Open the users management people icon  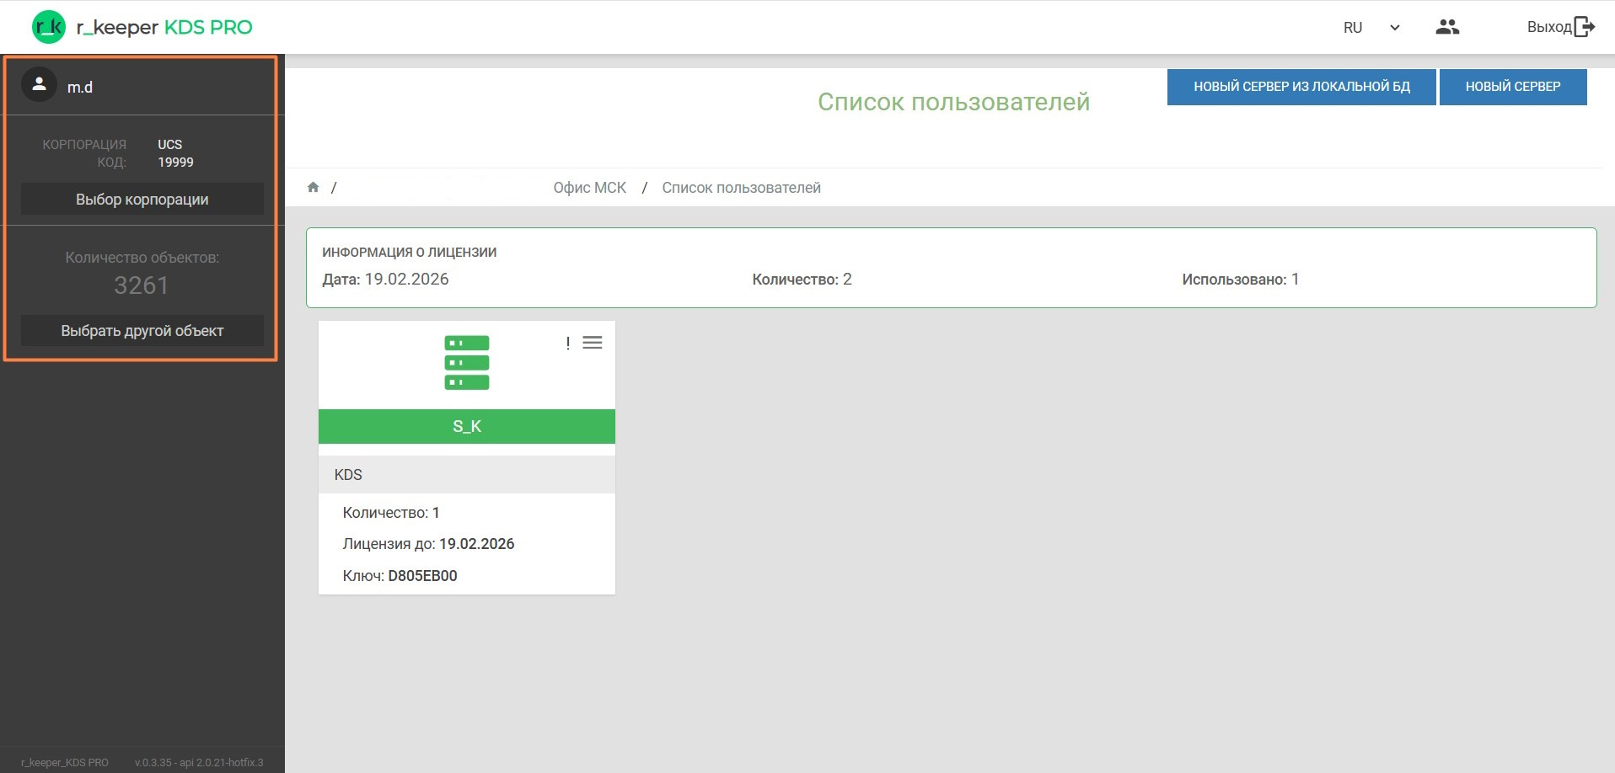[1446, 27]
